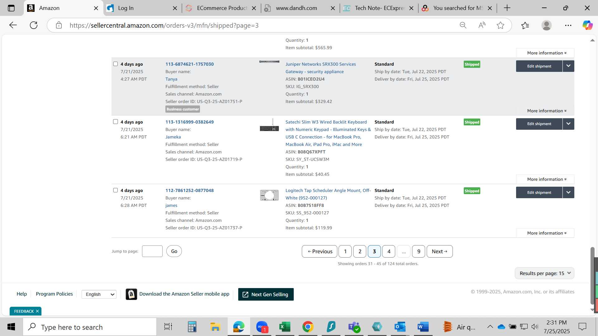Dismiss the FEEDBACK tag with its X
598x336 pixels.
37,311
